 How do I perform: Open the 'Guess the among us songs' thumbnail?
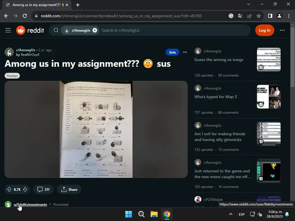(269, 60)
